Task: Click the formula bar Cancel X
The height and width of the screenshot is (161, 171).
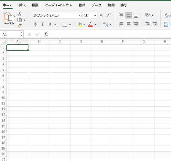Action: (x=29, y=34)
